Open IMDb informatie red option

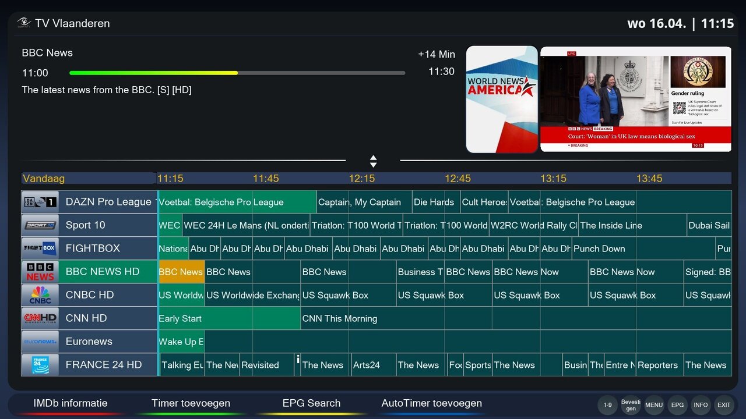[71, 403]
